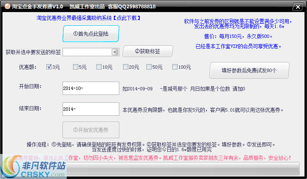Click the 已经是本工作室VIP的会员可享受优惠 text
Image resolution: width=307 pixels, height=179 pixels.
tap(238, 46)
